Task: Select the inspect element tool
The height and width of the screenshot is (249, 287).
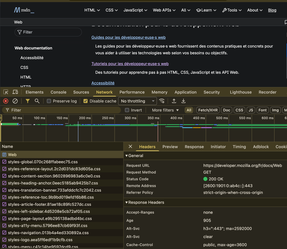Action: [x=5, y=92]
